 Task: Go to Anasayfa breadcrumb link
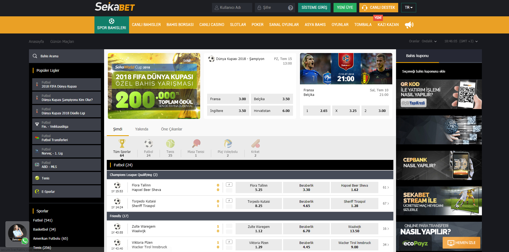[36, 42]
